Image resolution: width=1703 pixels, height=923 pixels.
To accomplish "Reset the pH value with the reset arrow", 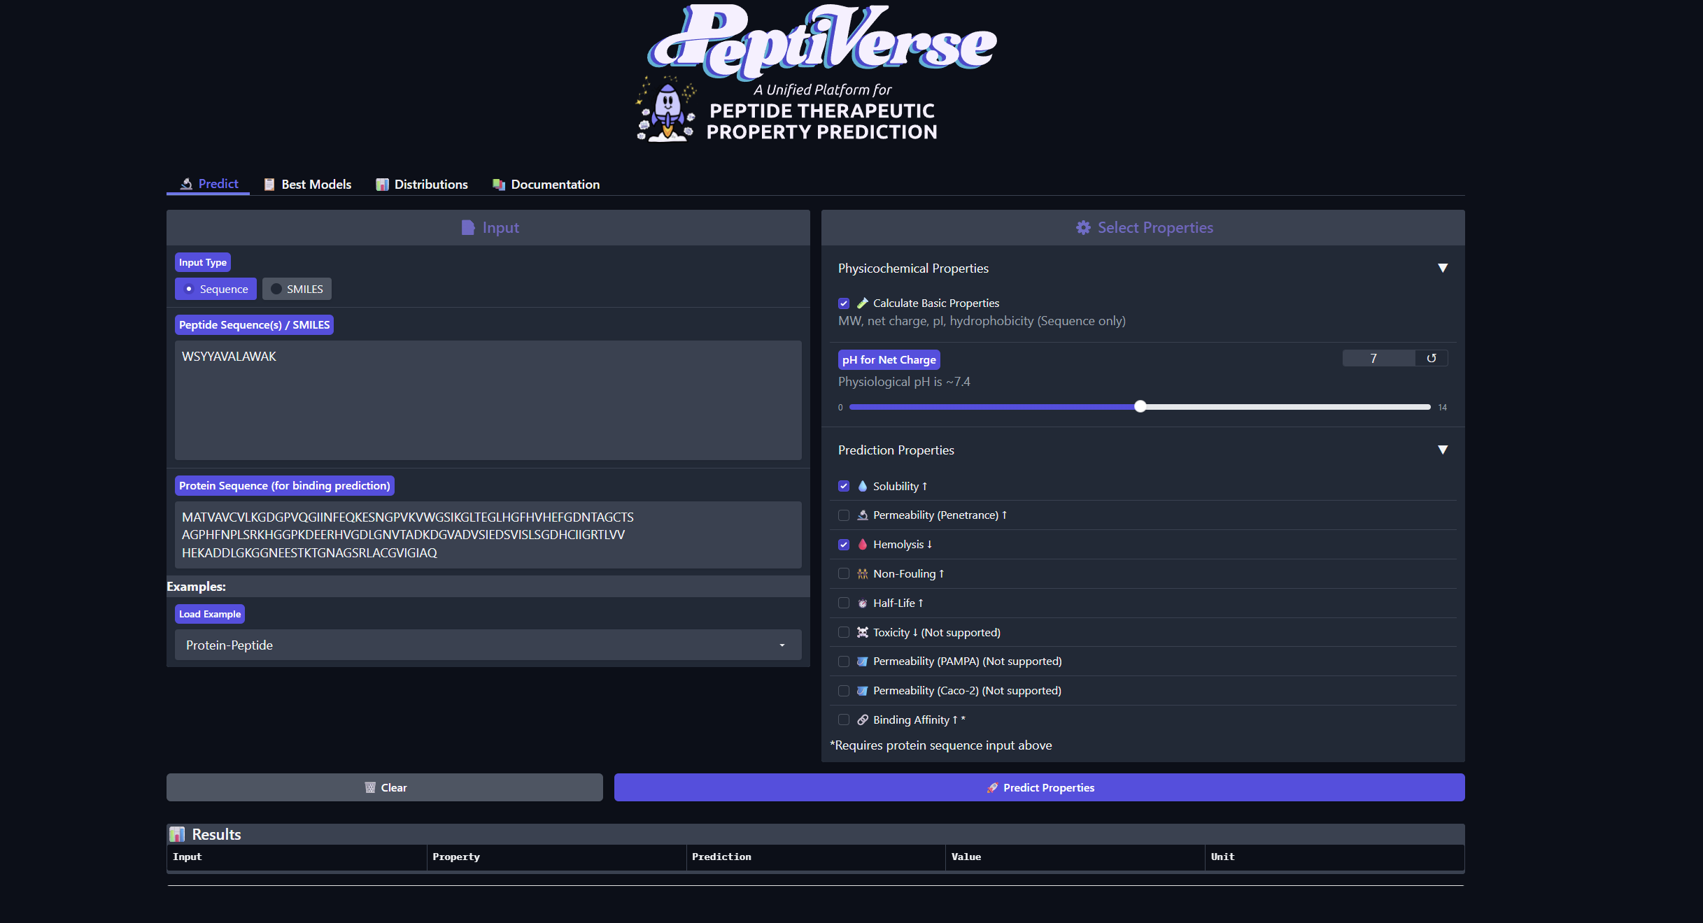I will tap(1432, 358).
